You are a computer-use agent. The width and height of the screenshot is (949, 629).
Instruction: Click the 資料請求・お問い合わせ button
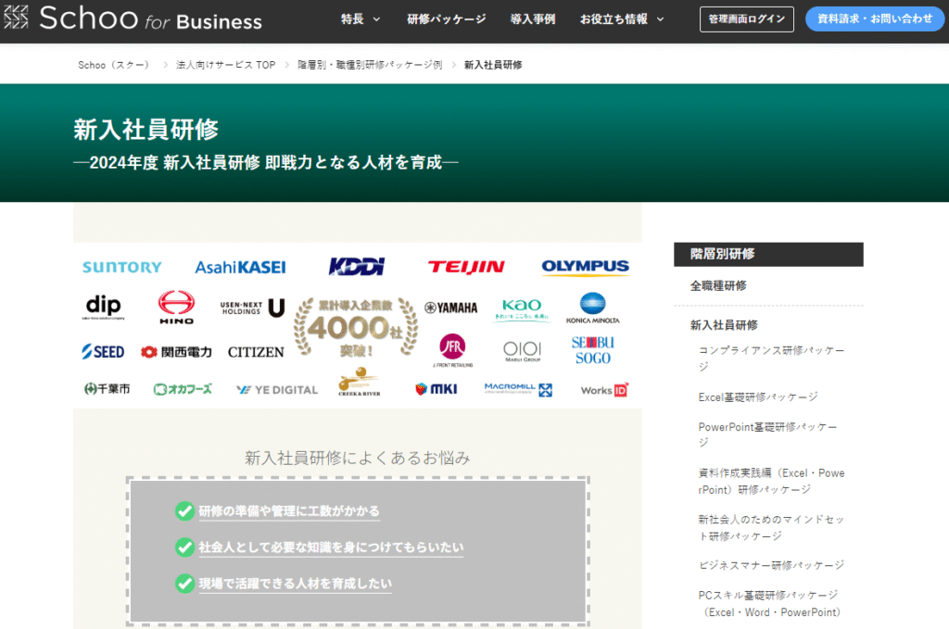[875, 19]
